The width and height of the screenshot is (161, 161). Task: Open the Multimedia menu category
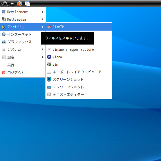[23, 19]
